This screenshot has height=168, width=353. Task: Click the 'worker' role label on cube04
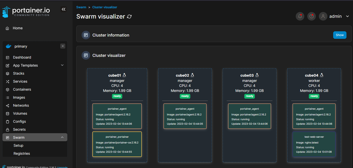(314, 81)
